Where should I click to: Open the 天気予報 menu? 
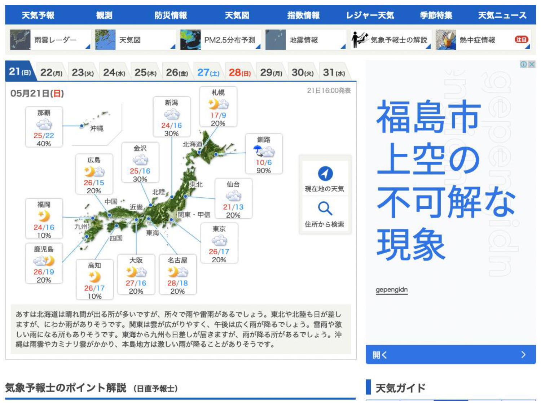point(38,15)
